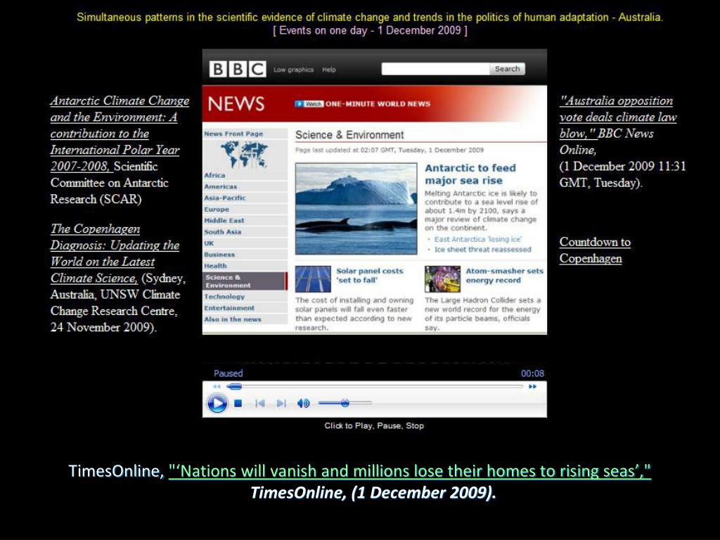The width and height of the screenshot is (720, 540).
Task: Open The Copenhagen Diagnosis link
Action: [115, 253]
